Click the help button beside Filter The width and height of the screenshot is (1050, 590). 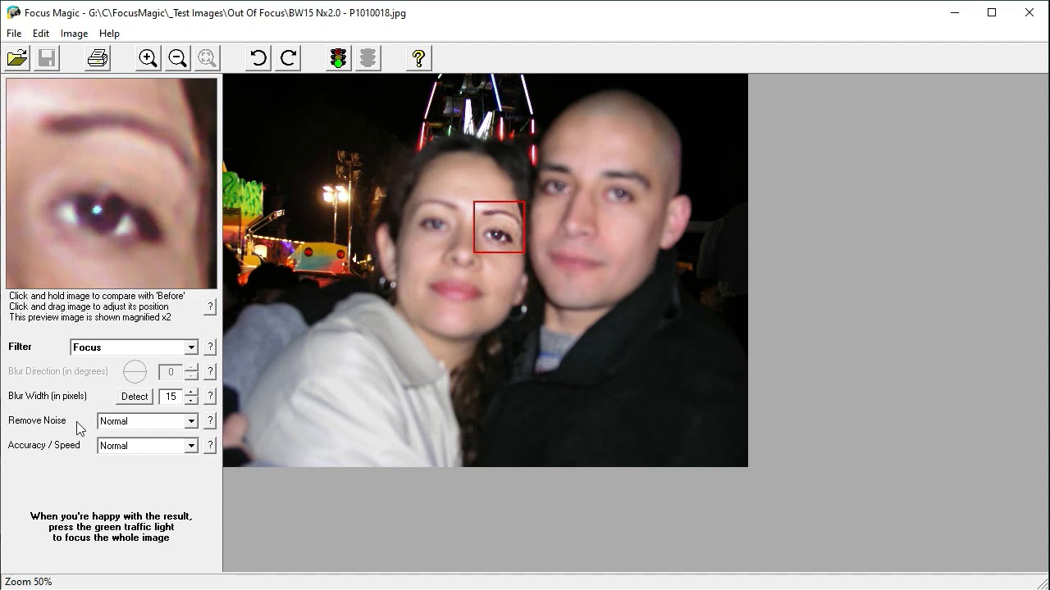210,347
